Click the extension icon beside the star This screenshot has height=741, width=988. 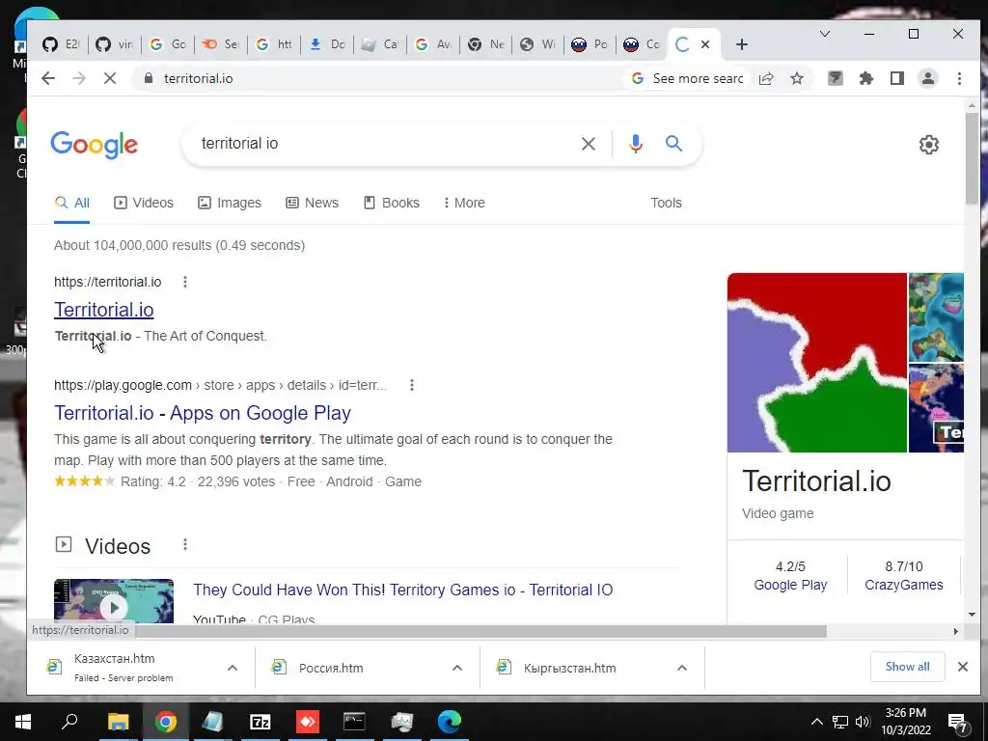[x=836, y=78]
